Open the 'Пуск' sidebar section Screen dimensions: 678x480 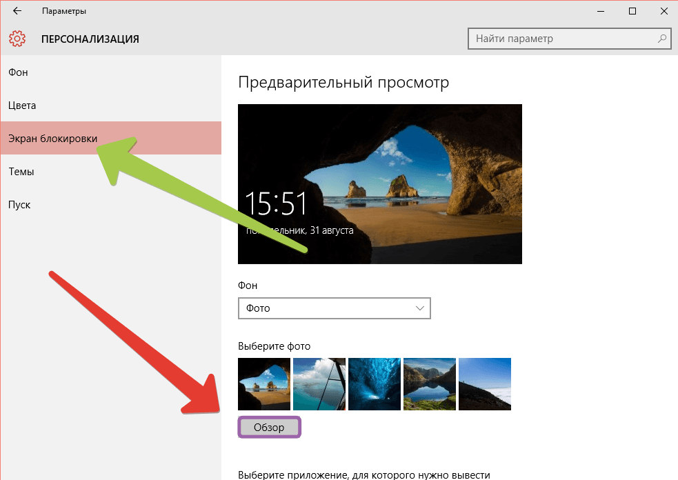(110, 205)
